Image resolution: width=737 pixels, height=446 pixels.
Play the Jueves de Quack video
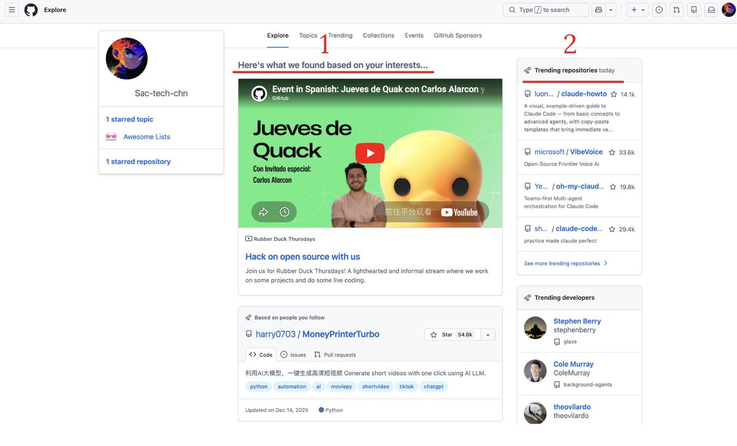coord(370,153)
